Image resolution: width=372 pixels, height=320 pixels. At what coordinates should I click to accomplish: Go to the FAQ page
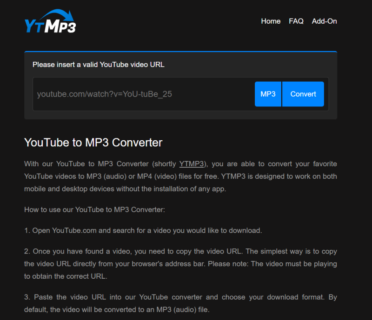296,21
